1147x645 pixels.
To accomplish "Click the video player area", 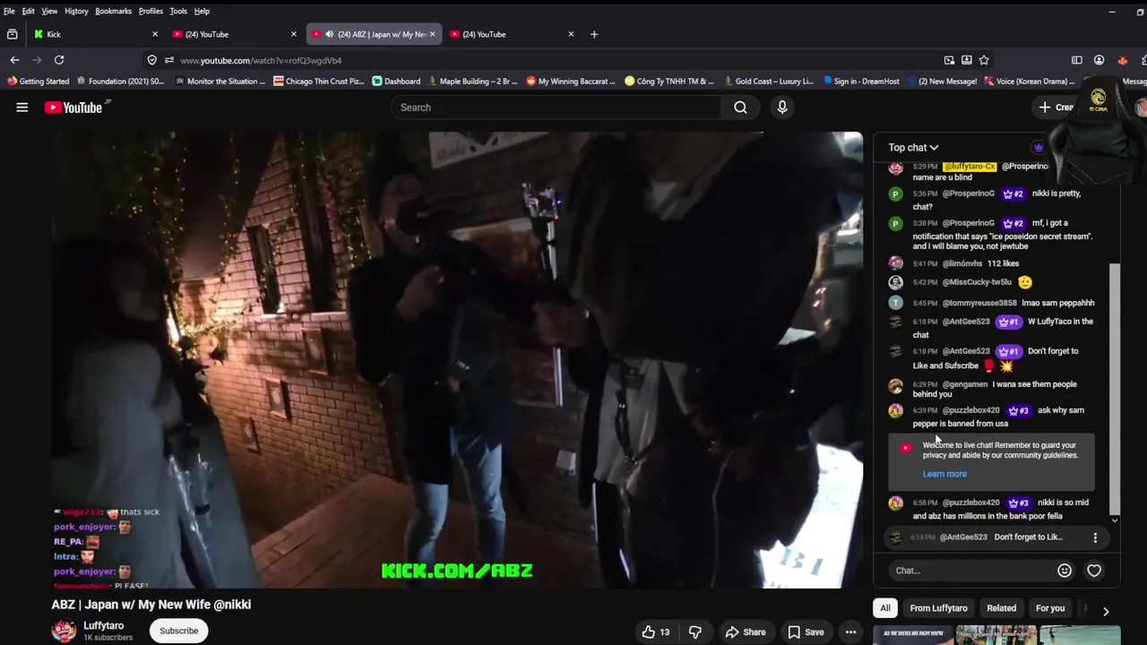I will (457, 360).
